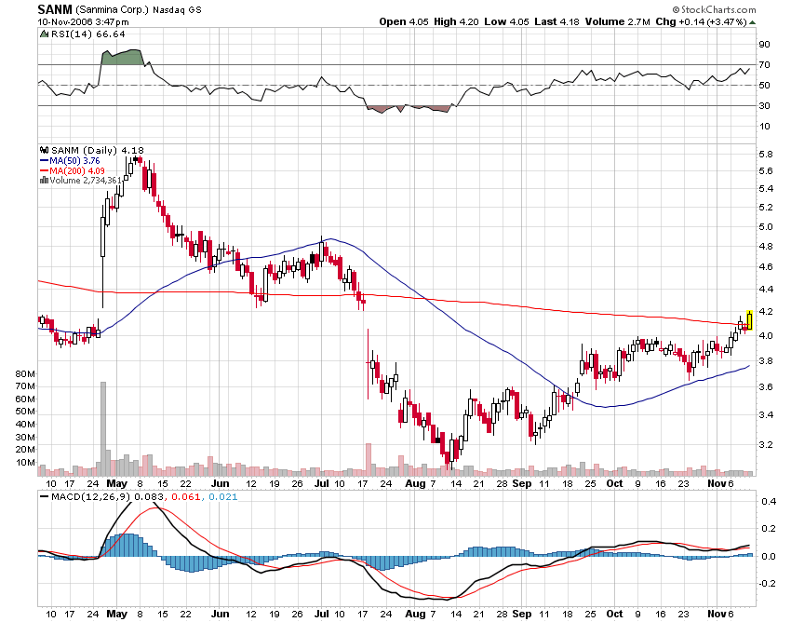Click the 0.4 MACD axis label
The width and height of the screenshot is (791, 622).
click(x=769, y=501)
